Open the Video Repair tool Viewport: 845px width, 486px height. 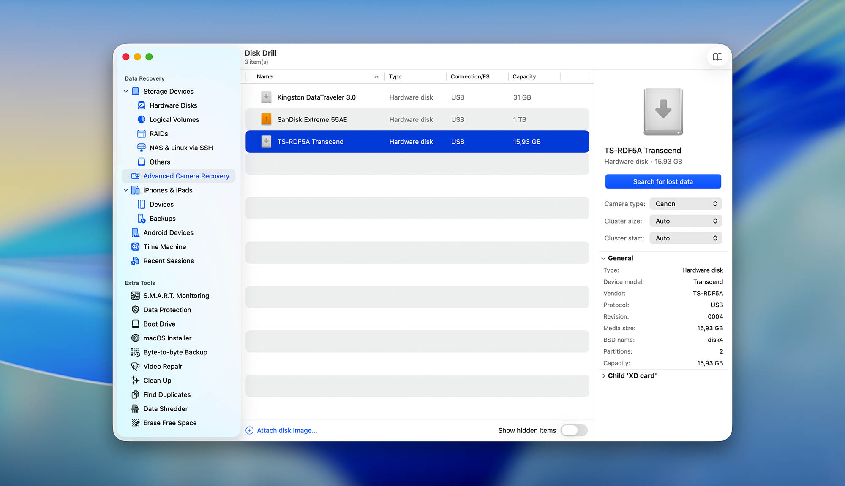[x=163, y=366]
